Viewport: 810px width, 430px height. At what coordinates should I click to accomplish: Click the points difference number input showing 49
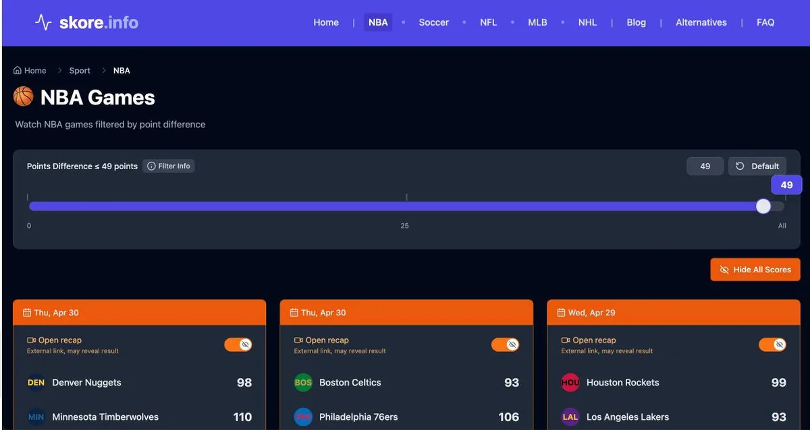[x=705, y=166]
